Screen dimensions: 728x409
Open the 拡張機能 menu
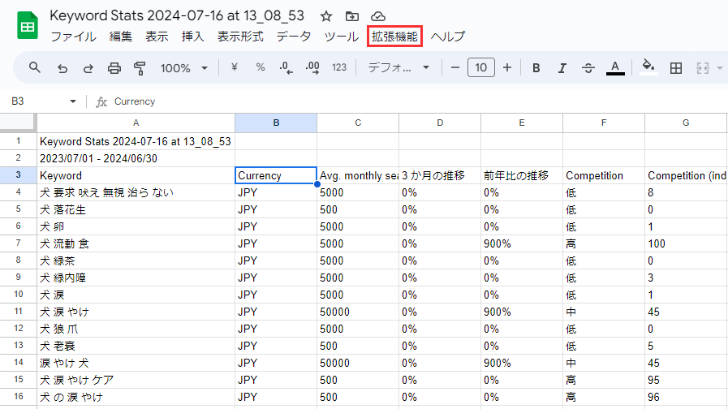pyautogui.click(x=394, y=37)
